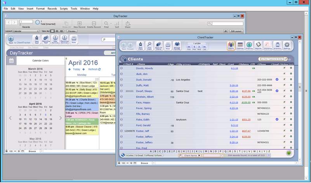Click Recurring Reminder icon in DayTracker
311x183 pixels.
pyautogui.click(x=64, y=40)
